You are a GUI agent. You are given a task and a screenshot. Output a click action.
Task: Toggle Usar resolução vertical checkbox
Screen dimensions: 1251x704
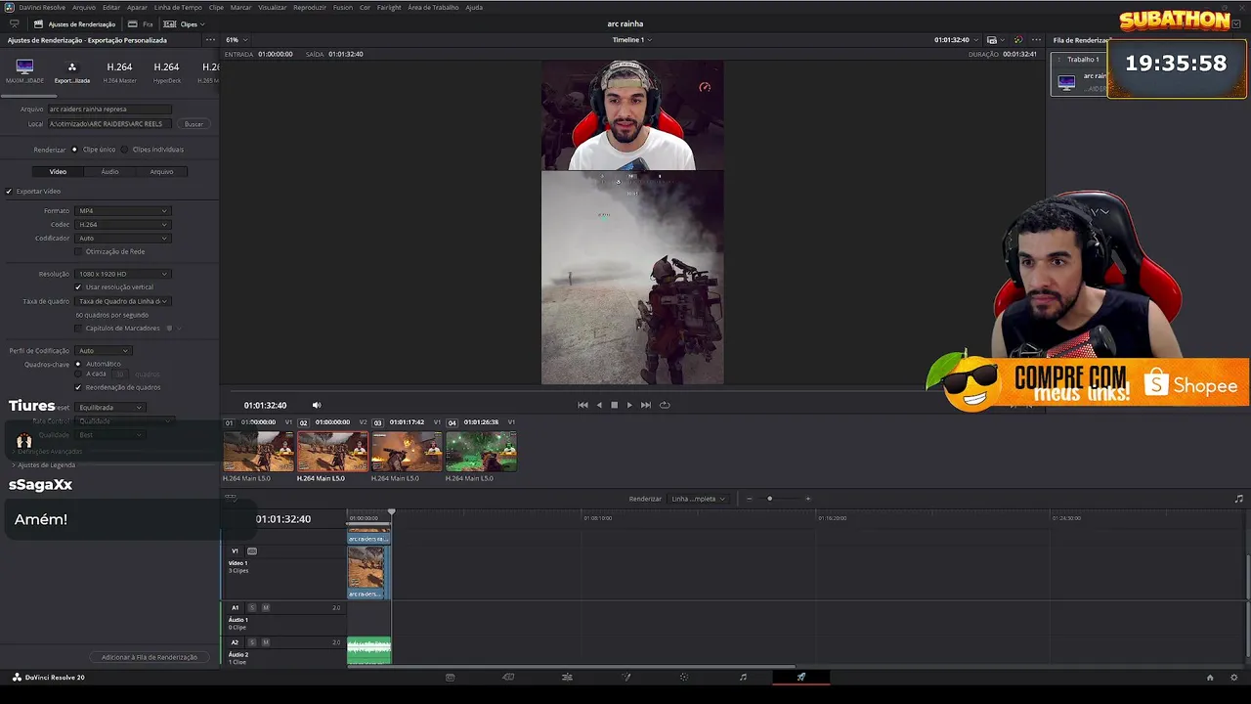click(x=78, y=286)
